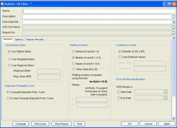The image size is (177, 128).
Task: Click the View Report button
Action: (61, 124)
